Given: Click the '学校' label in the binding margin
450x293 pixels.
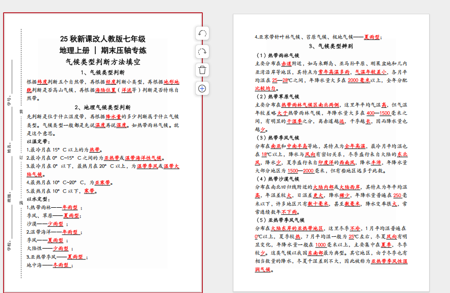Looking at the screenshot, I should (x=9, y=245).
